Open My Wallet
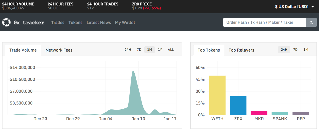Image resolution: width=319 pixels, height=131 pixels. click(125, 22)
